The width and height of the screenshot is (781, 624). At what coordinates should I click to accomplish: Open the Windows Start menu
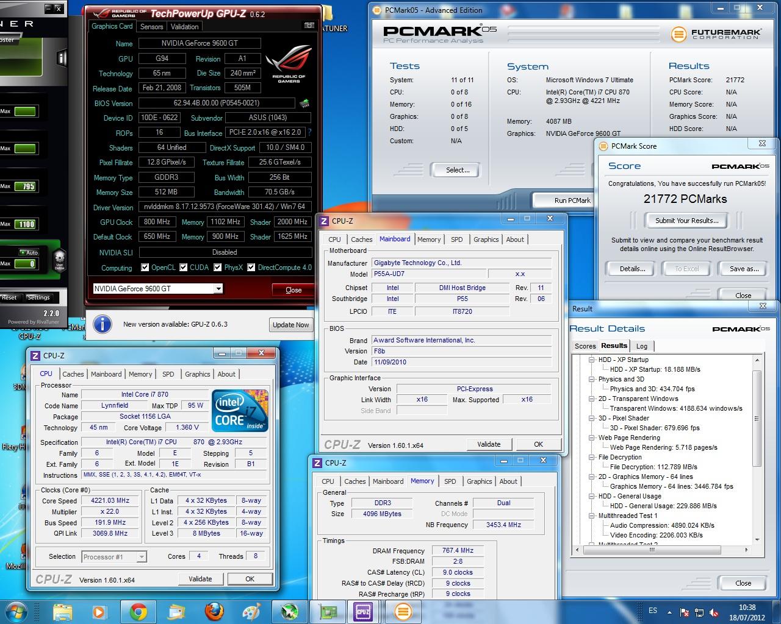click(x=16, y=611)
